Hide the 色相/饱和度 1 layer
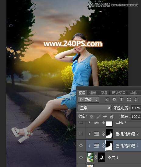Screen dimensions: 141x167 click(x=81, y=145)
